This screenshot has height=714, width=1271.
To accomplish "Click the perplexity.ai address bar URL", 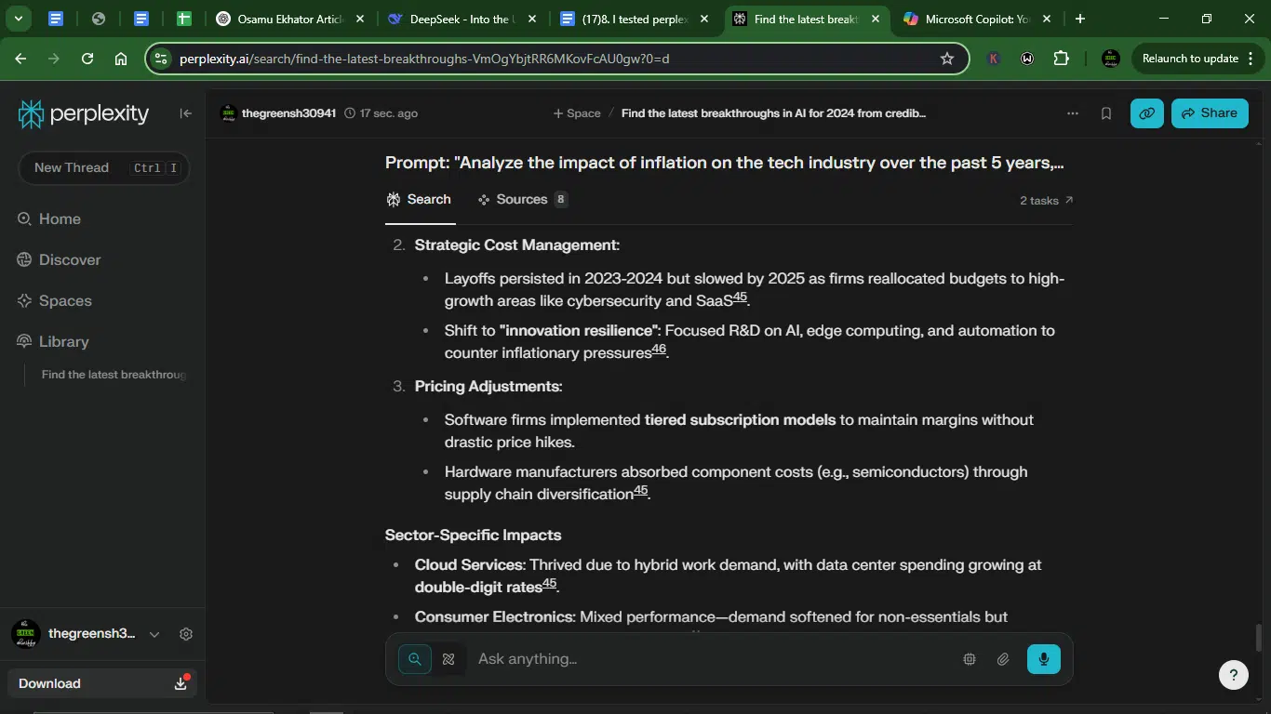I will click(424, 59).
